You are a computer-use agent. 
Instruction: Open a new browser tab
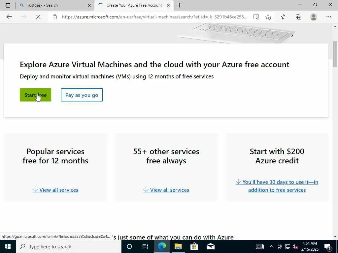click(179, 5)
